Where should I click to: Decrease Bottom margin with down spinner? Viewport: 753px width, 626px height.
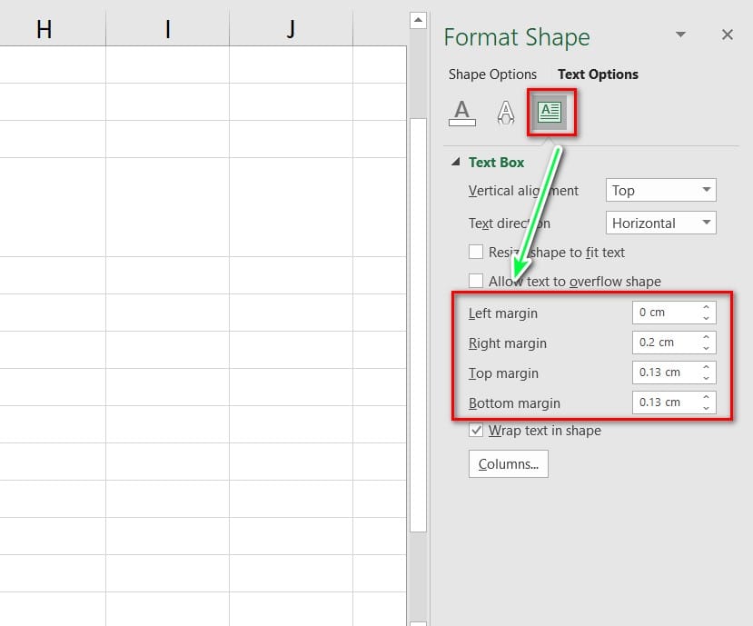tap(707, 408)
